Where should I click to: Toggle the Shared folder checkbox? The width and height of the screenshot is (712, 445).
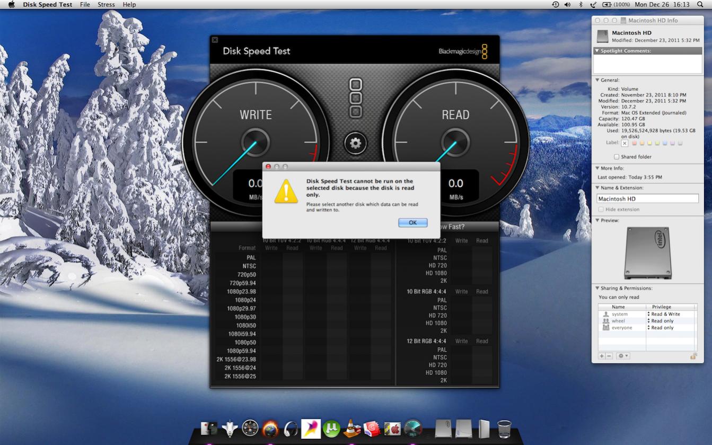(x=617, y=157)
